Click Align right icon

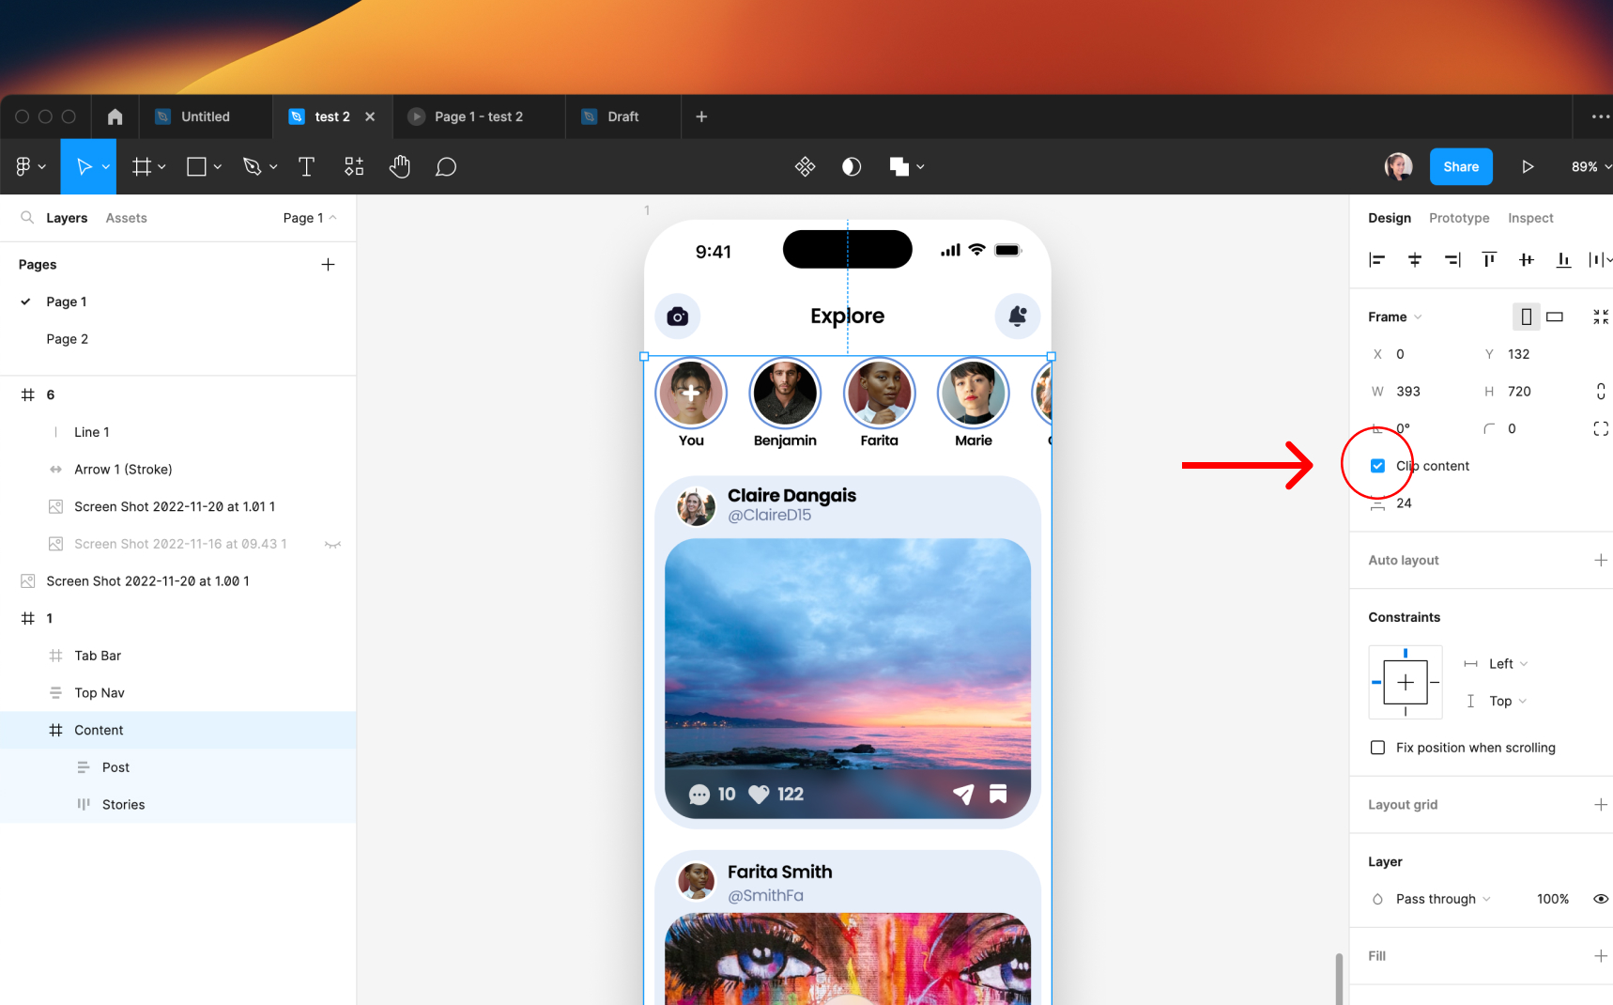pos(1452,259)
